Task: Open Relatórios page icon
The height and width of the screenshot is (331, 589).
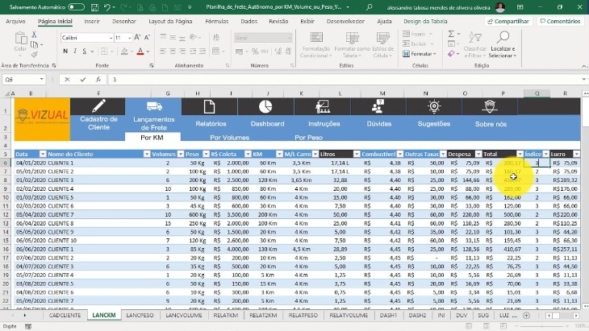Action: point(209,107)
